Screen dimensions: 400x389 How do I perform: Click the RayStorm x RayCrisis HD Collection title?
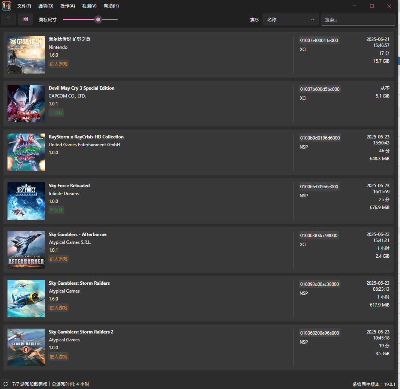tap(86, 137)
